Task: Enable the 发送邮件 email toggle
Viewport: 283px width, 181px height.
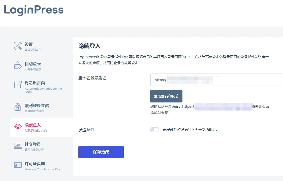Action: (155, 129)
